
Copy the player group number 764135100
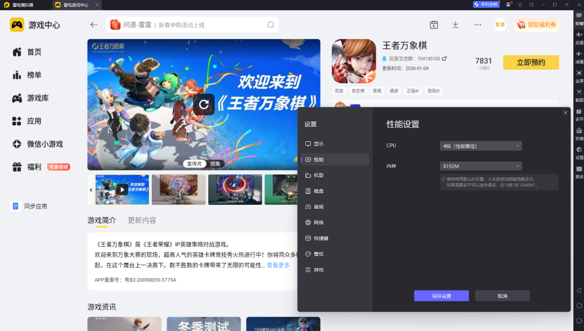pyautogui.click(x=444, y=58)
